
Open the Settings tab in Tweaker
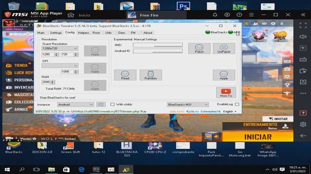56,33
